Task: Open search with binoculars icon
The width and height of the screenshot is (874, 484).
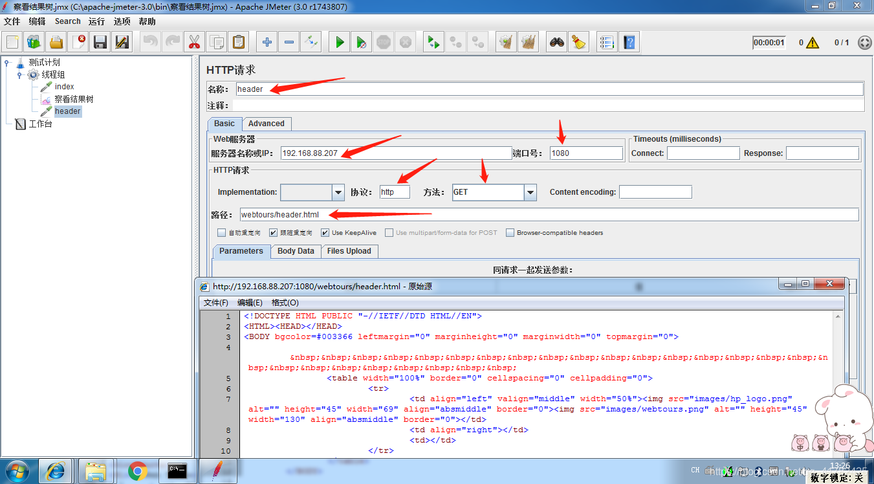Action: [556, 43]
